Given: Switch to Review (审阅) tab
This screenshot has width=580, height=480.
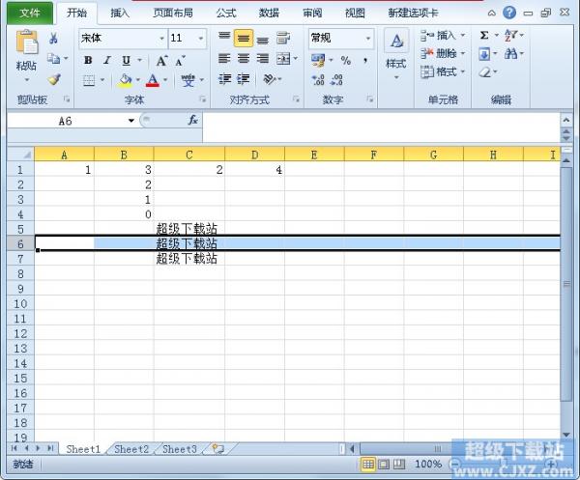Looking at the screenshot, I should click(312, 14).
